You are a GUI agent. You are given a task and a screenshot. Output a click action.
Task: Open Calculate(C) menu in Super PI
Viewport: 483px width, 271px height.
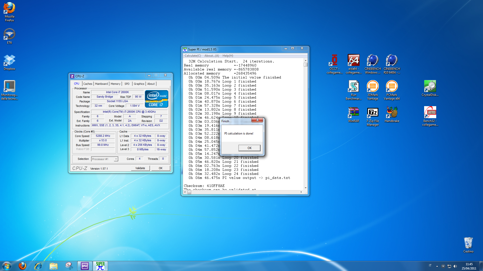pyautogui.click(x=193, y=56)
